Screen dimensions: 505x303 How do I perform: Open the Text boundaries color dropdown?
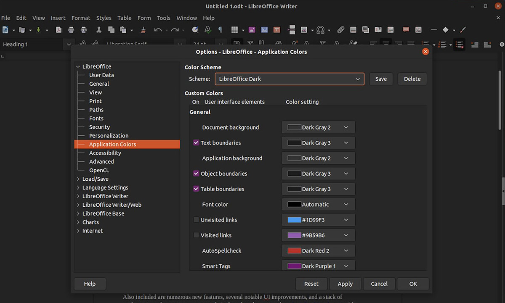[318, 142]
